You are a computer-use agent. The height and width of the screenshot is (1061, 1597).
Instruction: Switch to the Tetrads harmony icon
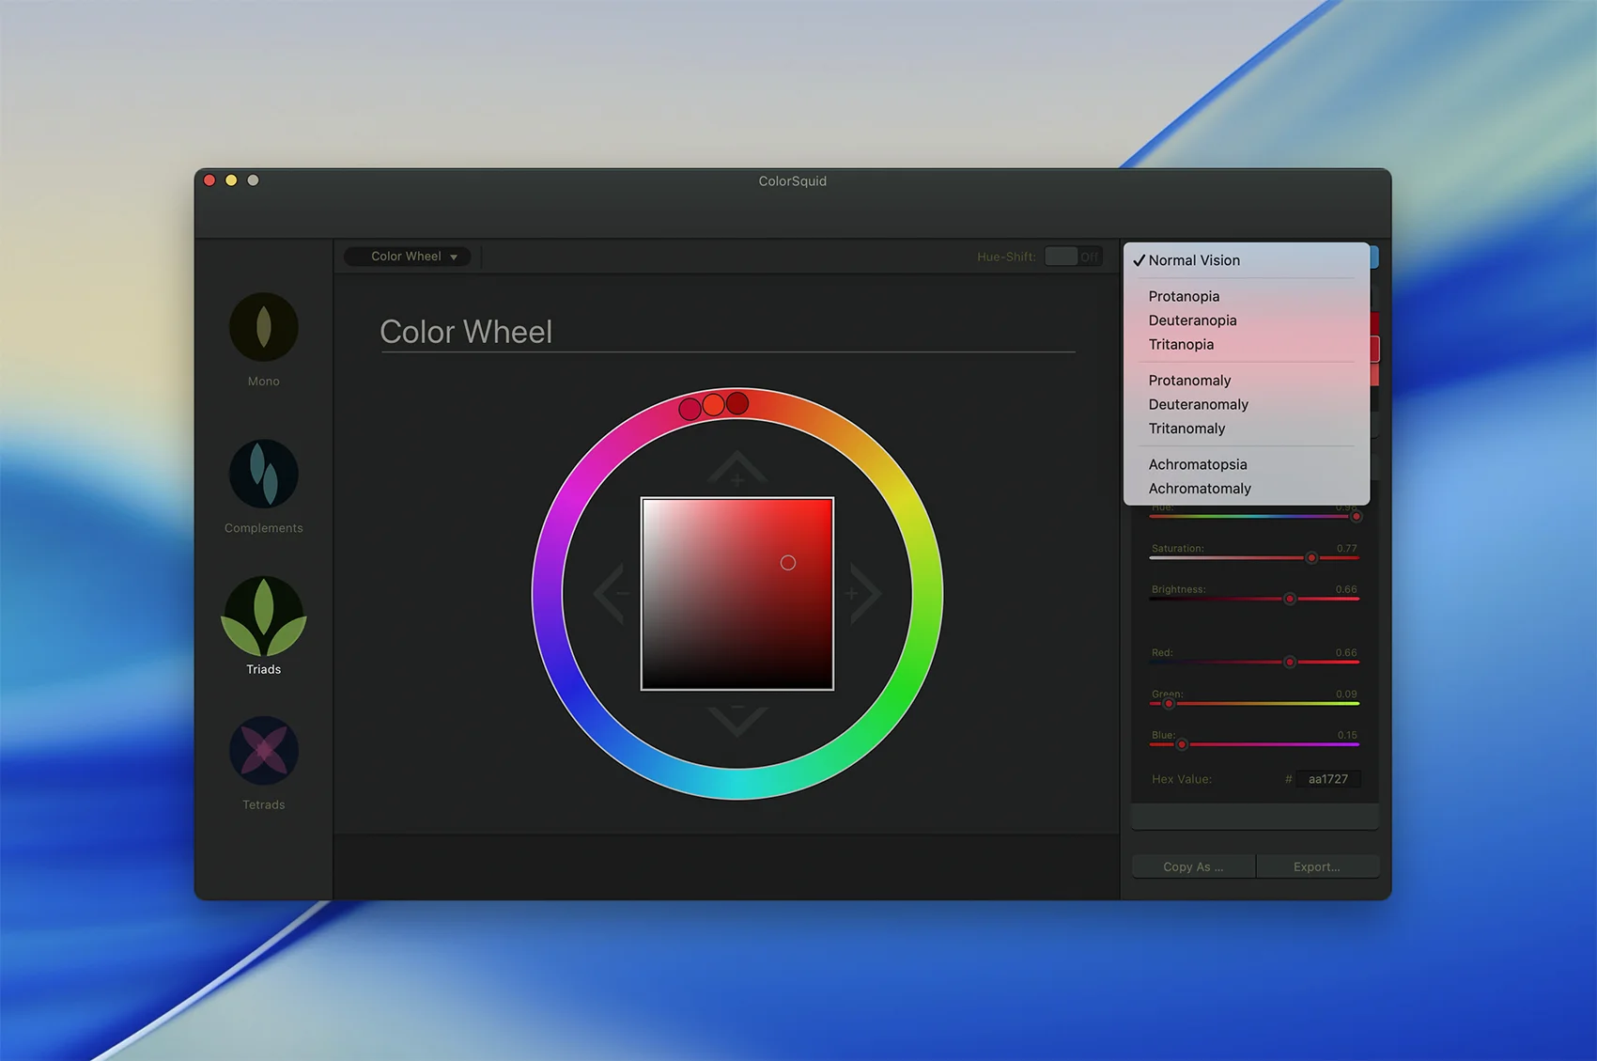(264, 751)
